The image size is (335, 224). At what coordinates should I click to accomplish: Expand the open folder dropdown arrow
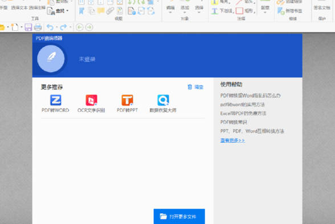coord(8,27)
